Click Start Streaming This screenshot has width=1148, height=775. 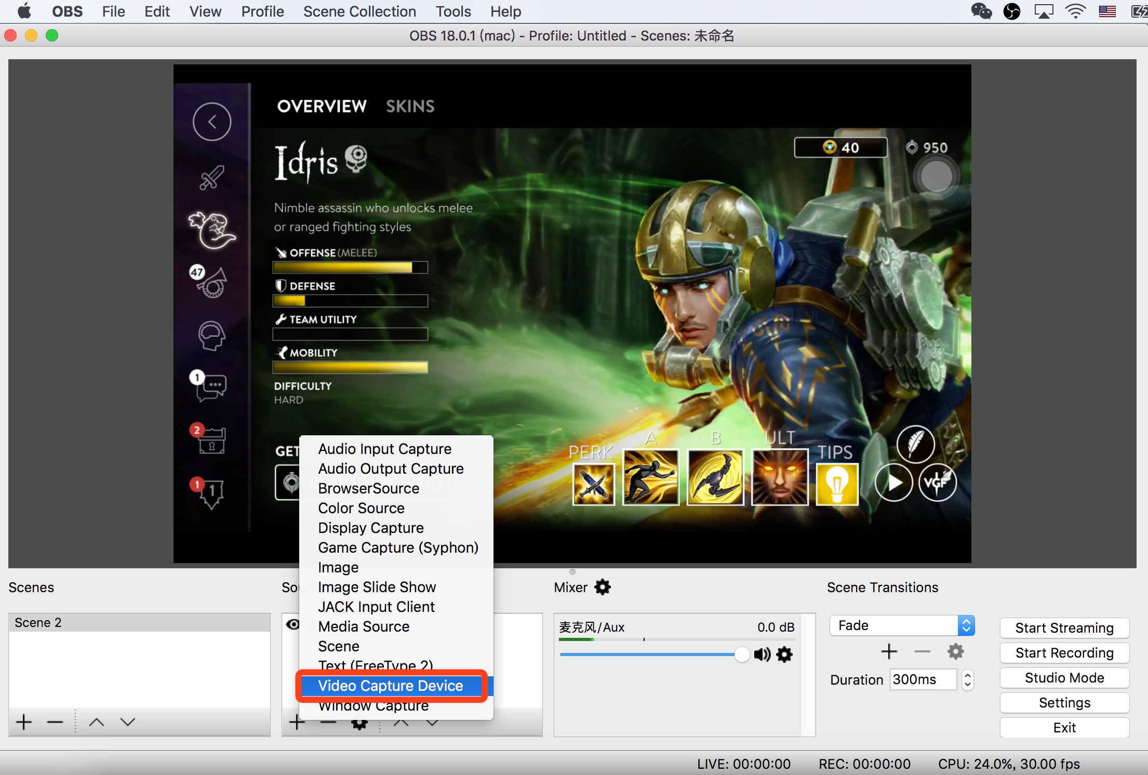(1064, 627)
